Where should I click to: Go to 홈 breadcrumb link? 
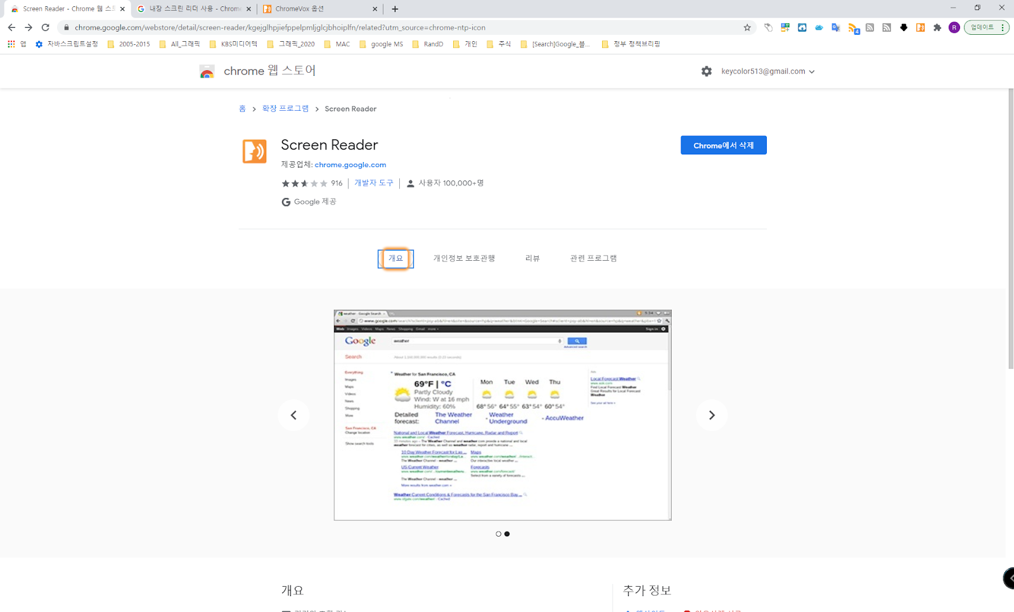tap(242, 109)
